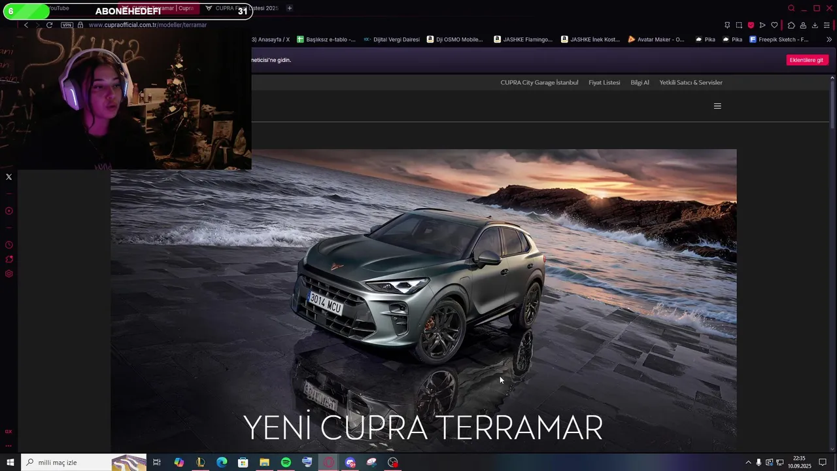Toggle the VPN badge in address bar
Screen dimensions: 837x471
pyautogui.click(x=67, y=25)
